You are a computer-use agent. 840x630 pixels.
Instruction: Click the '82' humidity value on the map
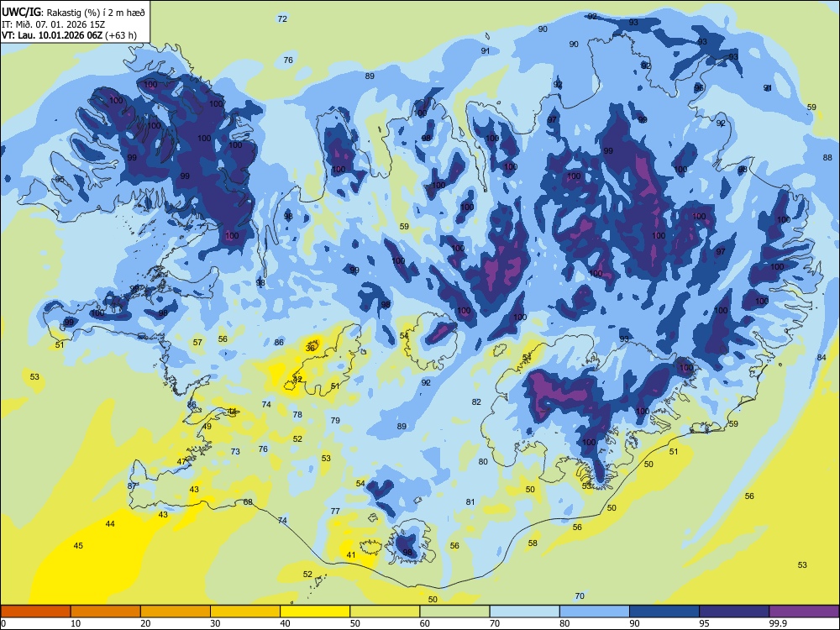(x=476, y=402)
